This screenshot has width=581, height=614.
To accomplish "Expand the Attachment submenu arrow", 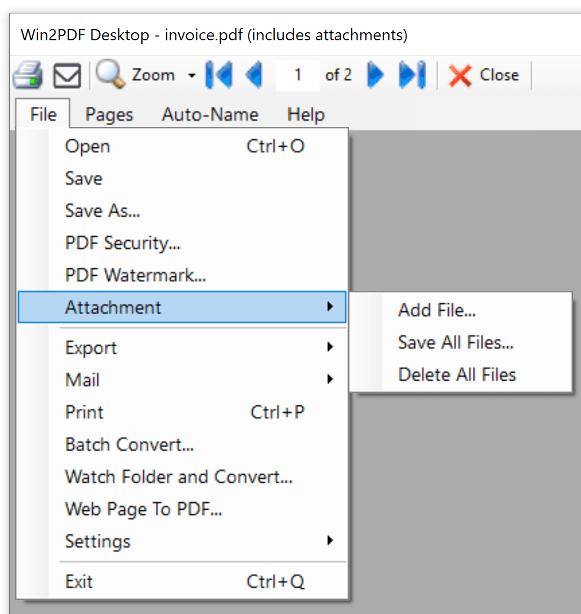I will (x=330, y=306).
